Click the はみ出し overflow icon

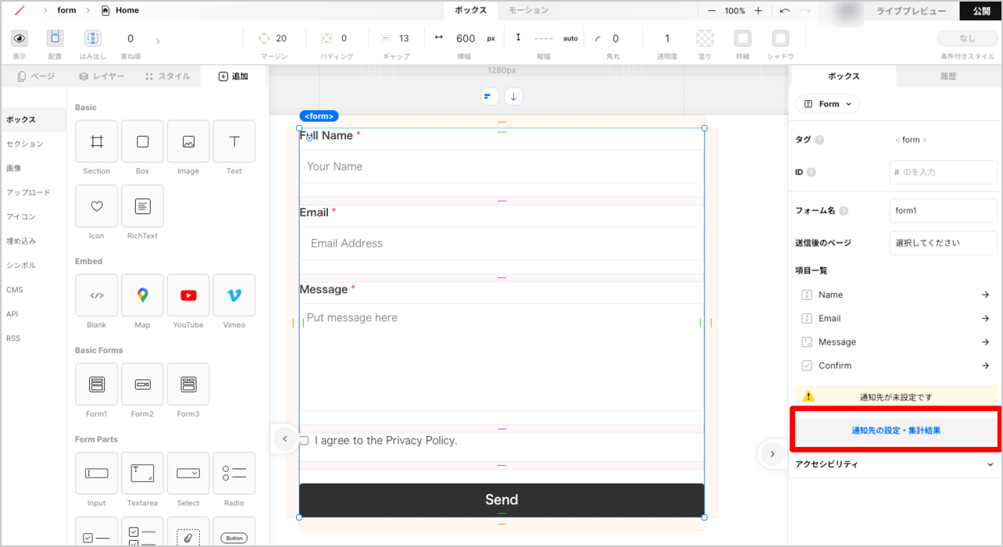tap(93, 38)
